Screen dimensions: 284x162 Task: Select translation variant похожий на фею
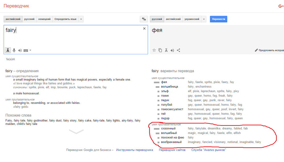(173, 137)
